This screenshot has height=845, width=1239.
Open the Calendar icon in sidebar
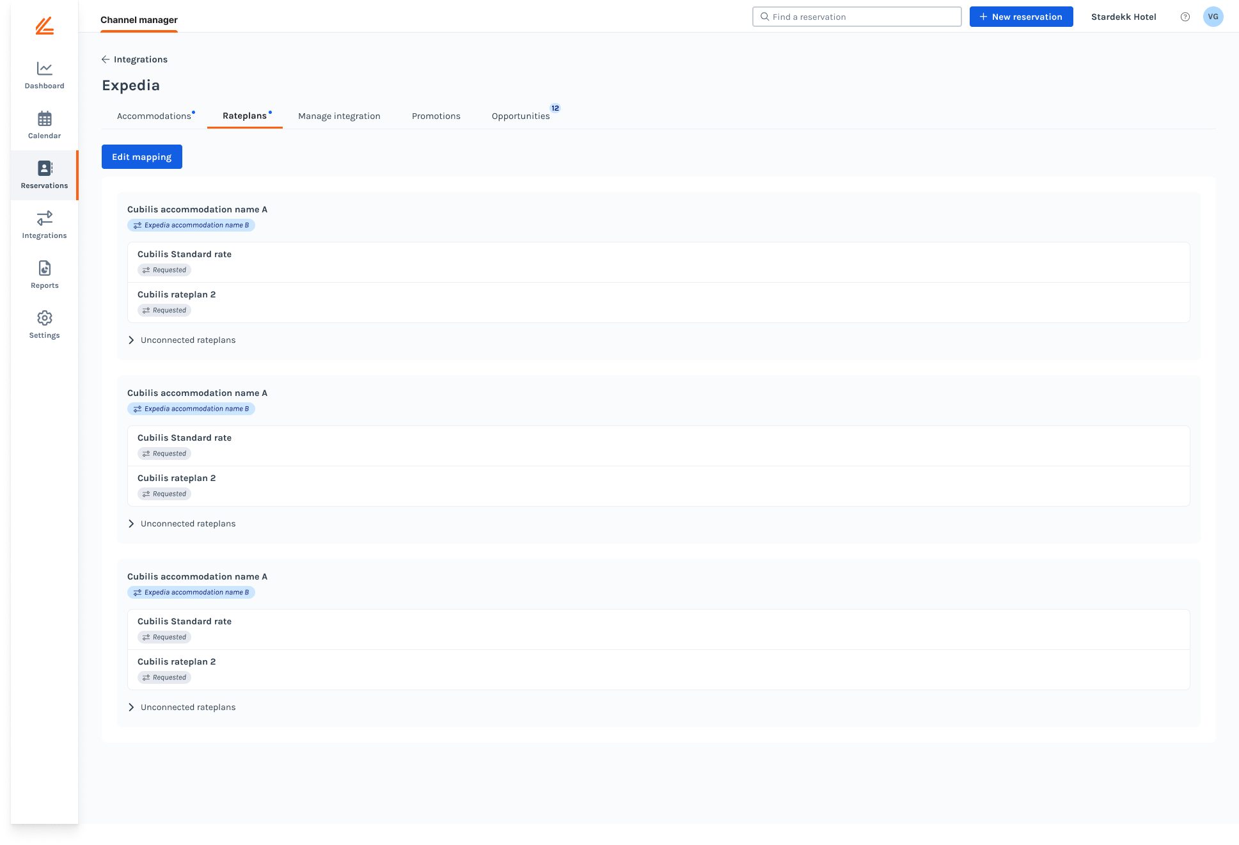44,119
